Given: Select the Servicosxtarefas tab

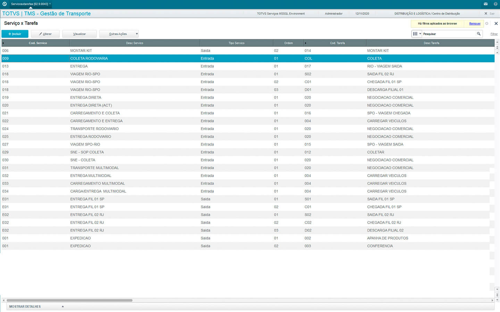Looking at the screenshot, I should click(29, 4).
